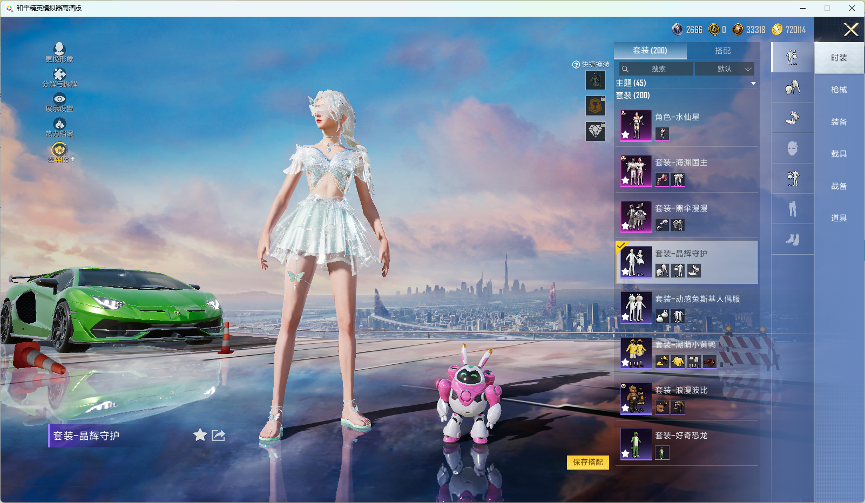Click the yellow hat piece under 潮萌小黄鸭
Viewport: 865px width, 503px height.
point(662,362)
